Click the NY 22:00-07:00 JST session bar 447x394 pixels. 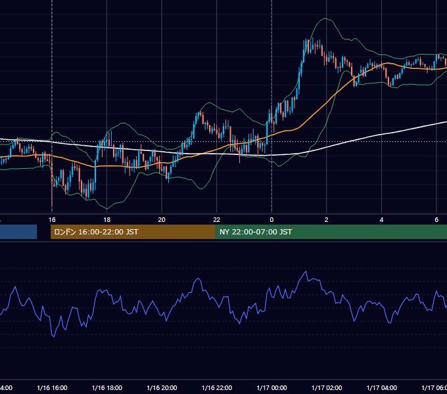pos(331,232)
